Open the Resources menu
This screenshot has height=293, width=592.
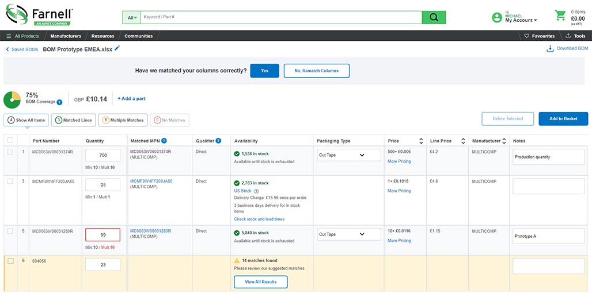103,36
